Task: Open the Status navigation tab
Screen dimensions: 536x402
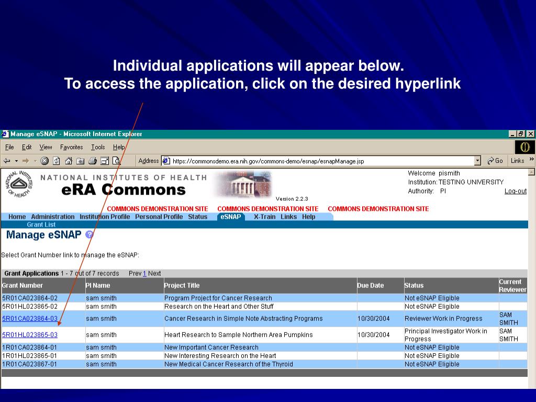Action: [197, 217]
